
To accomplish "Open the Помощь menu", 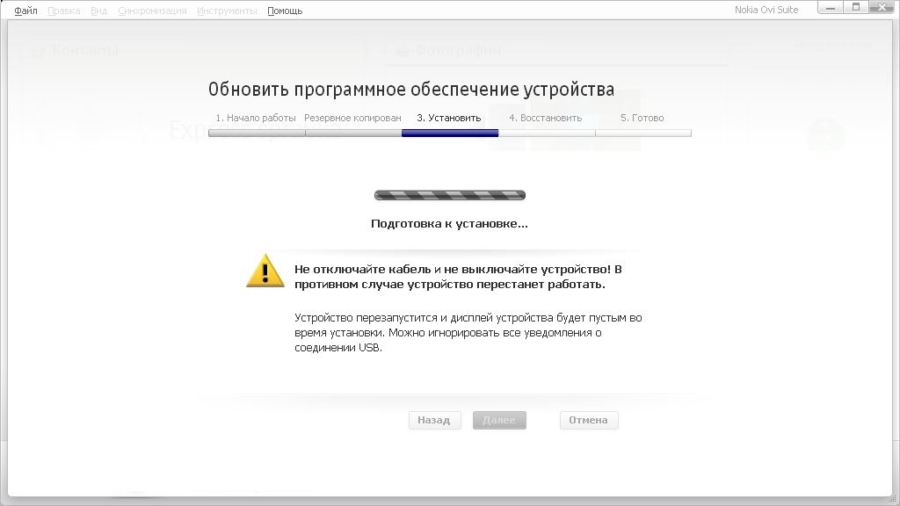I will click(285, 11).
